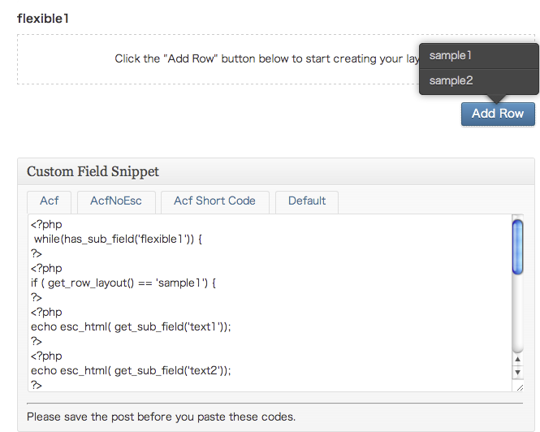Click the scroll up arrow of code box
Screen dimensions: 540x432
(x=517, y=359)
